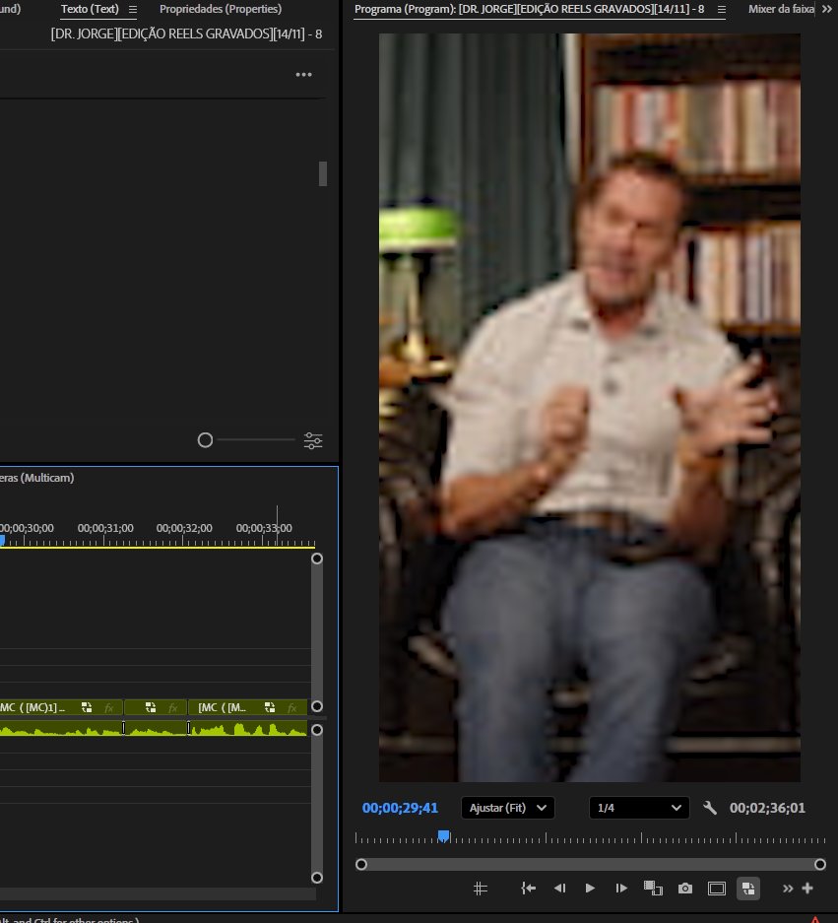The height and width of the screenshot is (923, 838).
Task: Click fx badge on middle timeline clip
Action: click(173, 707)
